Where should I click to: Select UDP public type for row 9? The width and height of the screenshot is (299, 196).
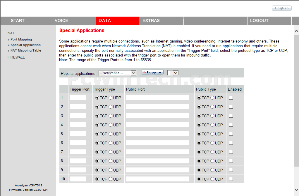(x=212, y=170)
